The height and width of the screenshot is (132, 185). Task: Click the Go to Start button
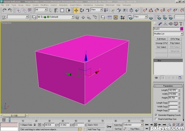147,125
